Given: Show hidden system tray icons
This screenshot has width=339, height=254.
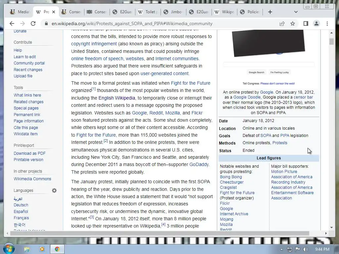Looking at the screenshot, I should pyautogui.click(x=281, y=249).
